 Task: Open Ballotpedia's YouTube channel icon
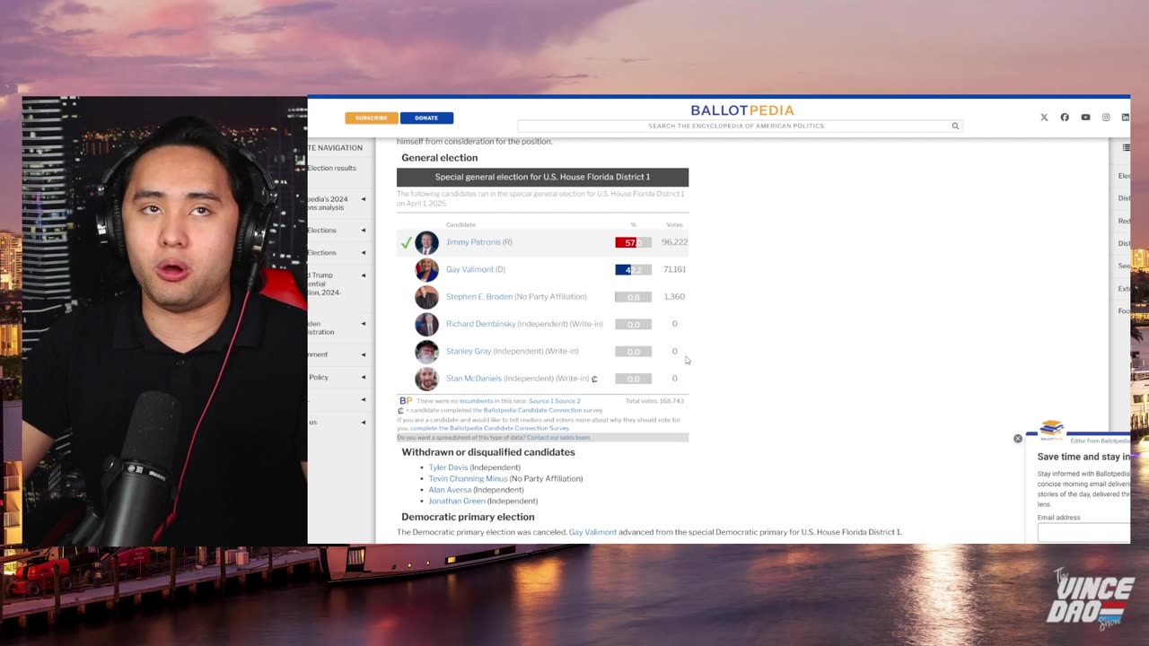click(x=1085, y=118)
